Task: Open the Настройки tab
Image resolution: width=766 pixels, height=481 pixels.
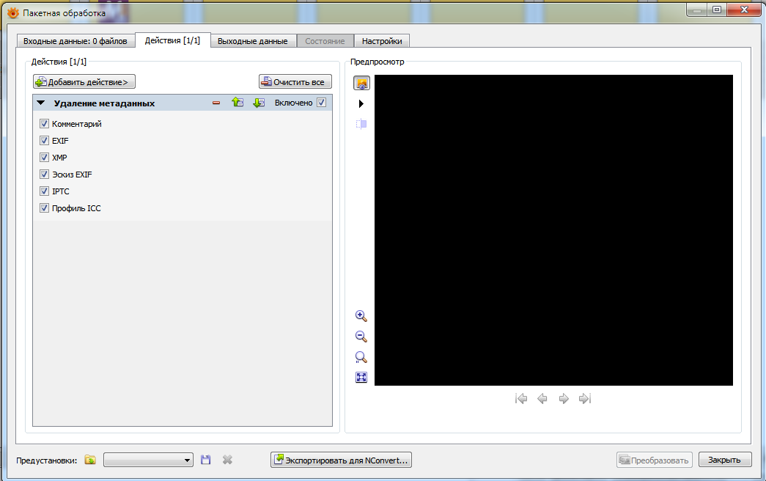Action: [x=382, y=41]
